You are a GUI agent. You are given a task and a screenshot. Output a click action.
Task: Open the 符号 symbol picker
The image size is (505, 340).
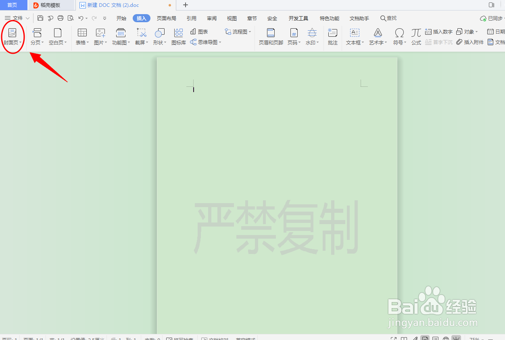[399, 37]
